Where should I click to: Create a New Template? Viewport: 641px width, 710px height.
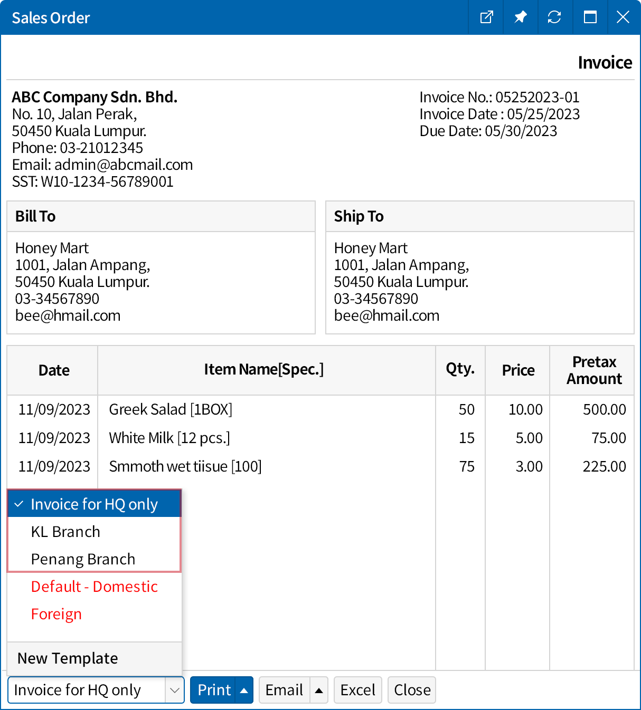coord(68,658)
